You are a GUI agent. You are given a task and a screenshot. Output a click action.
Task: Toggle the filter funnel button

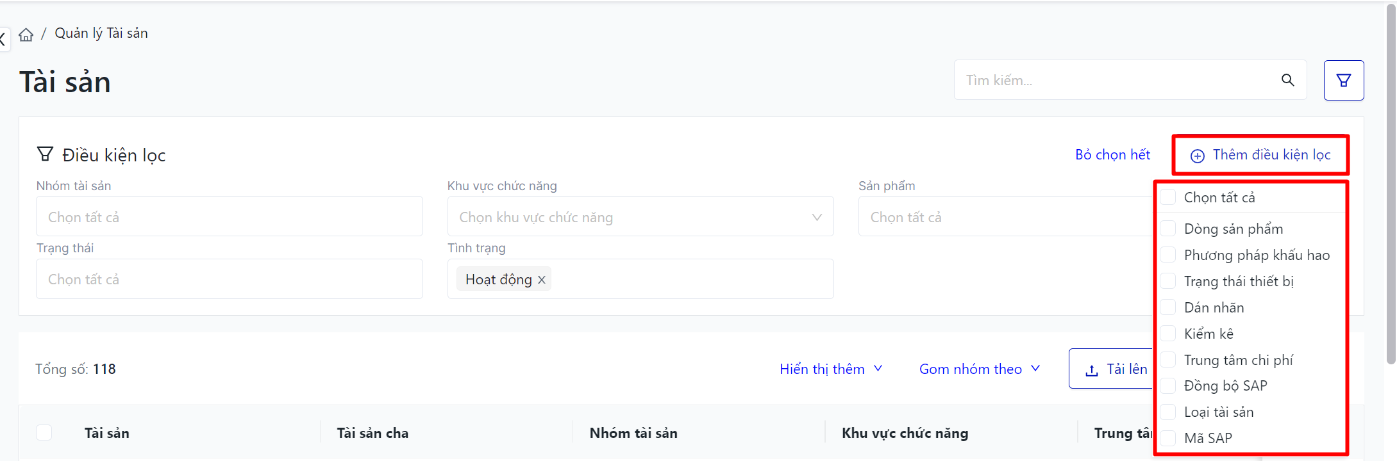coord(1343,80)
